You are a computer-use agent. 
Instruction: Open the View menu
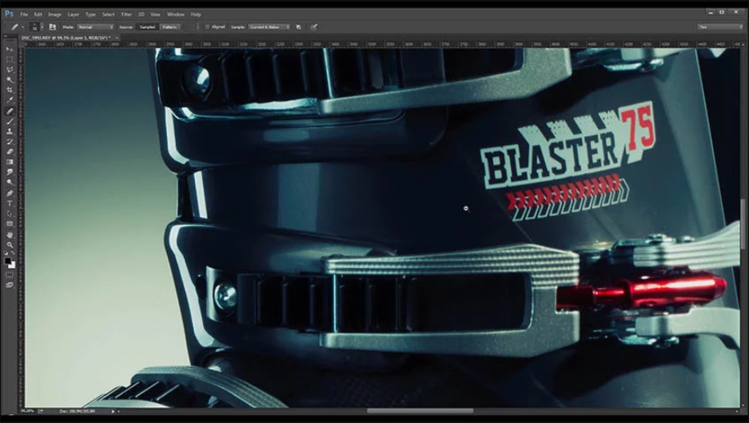point(155,14)
